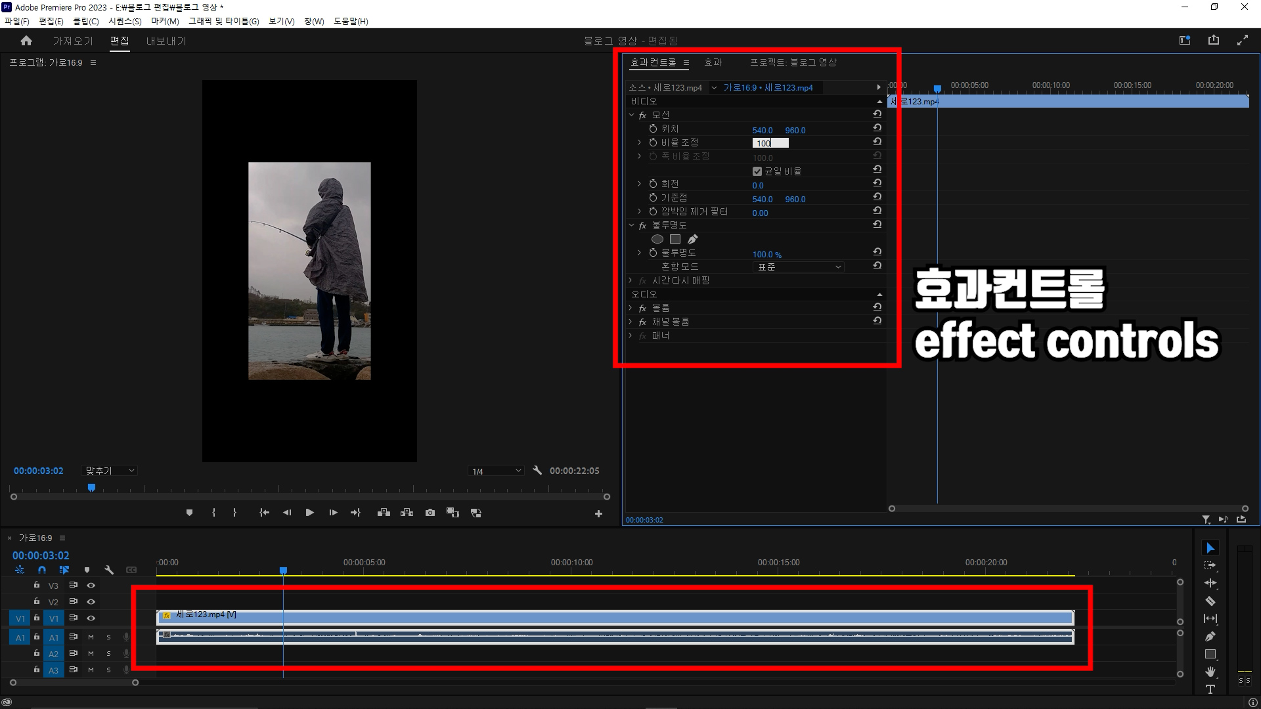Select the Hand tool

coord(1210,672)
